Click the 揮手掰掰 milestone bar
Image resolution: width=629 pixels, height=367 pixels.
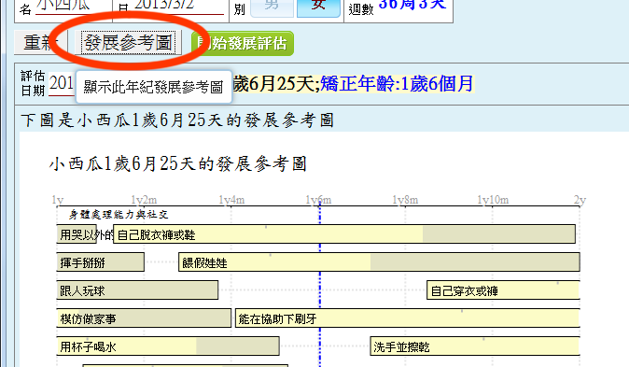tap(100, 262)
